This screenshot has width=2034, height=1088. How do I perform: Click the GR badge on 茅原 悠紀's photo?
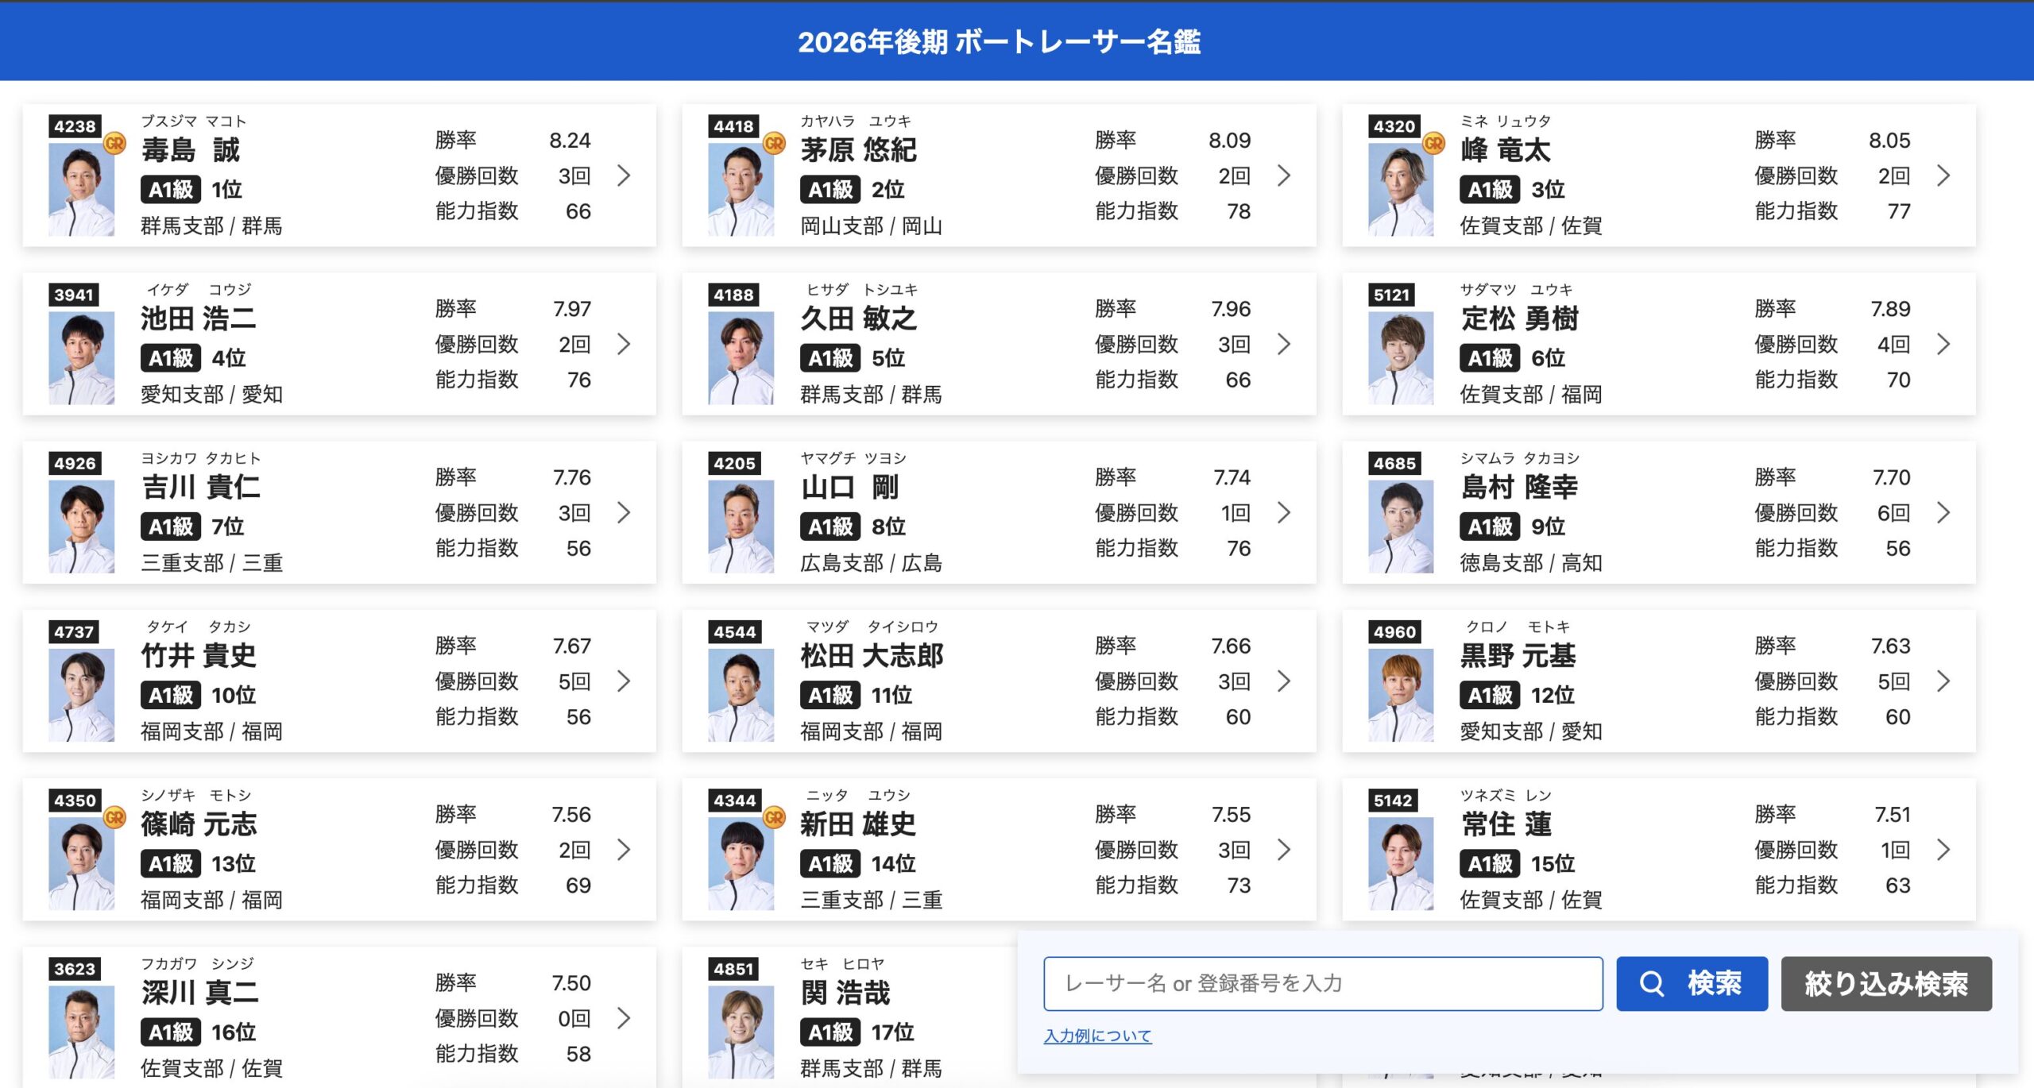775,144
